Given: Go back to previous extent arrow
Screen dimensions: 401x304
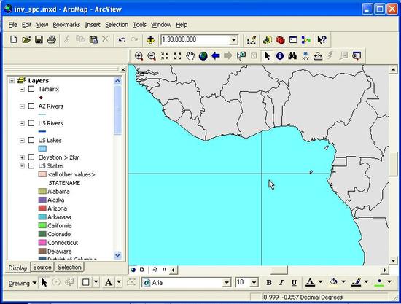Looking at the screenshot, I should coord(216,55).
